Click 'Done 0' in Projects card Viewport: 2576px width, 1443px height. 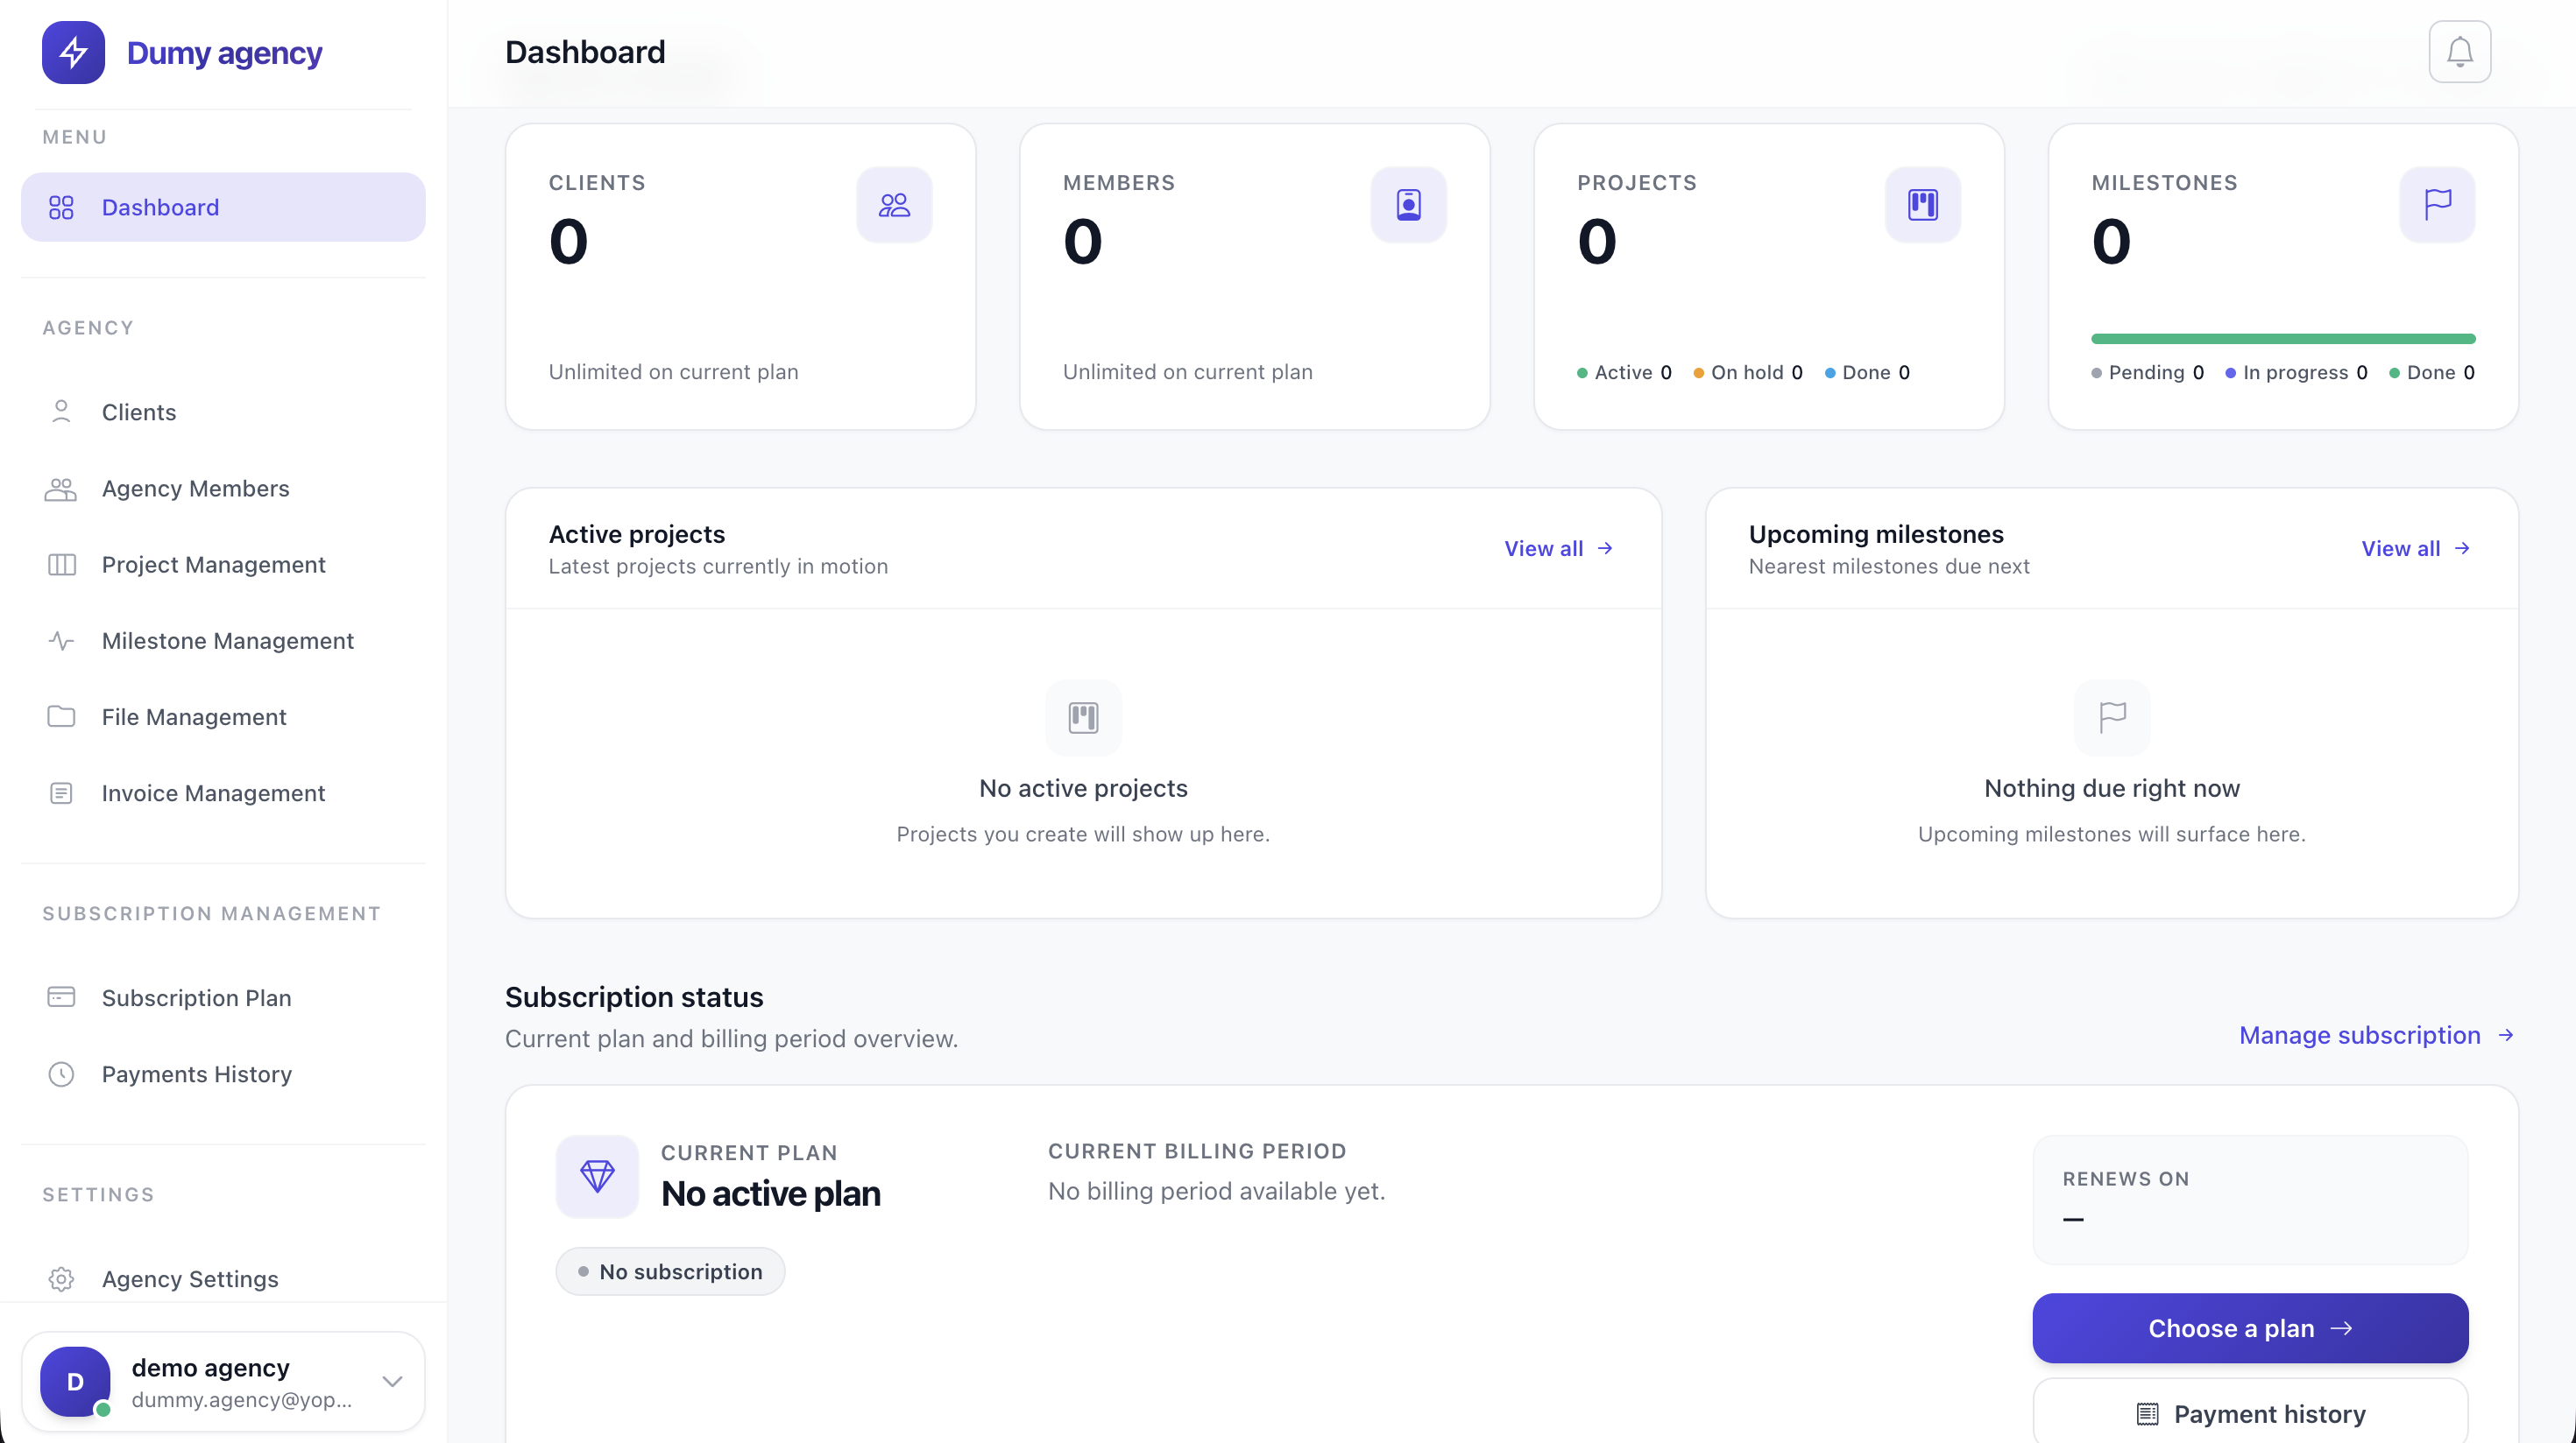1867,373
